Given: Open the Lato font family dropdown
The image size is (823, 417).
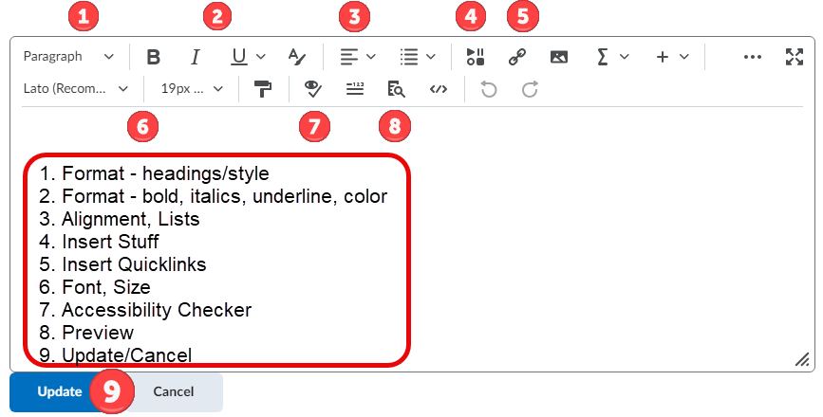Looking at the screenshot, I should [76, 89].
